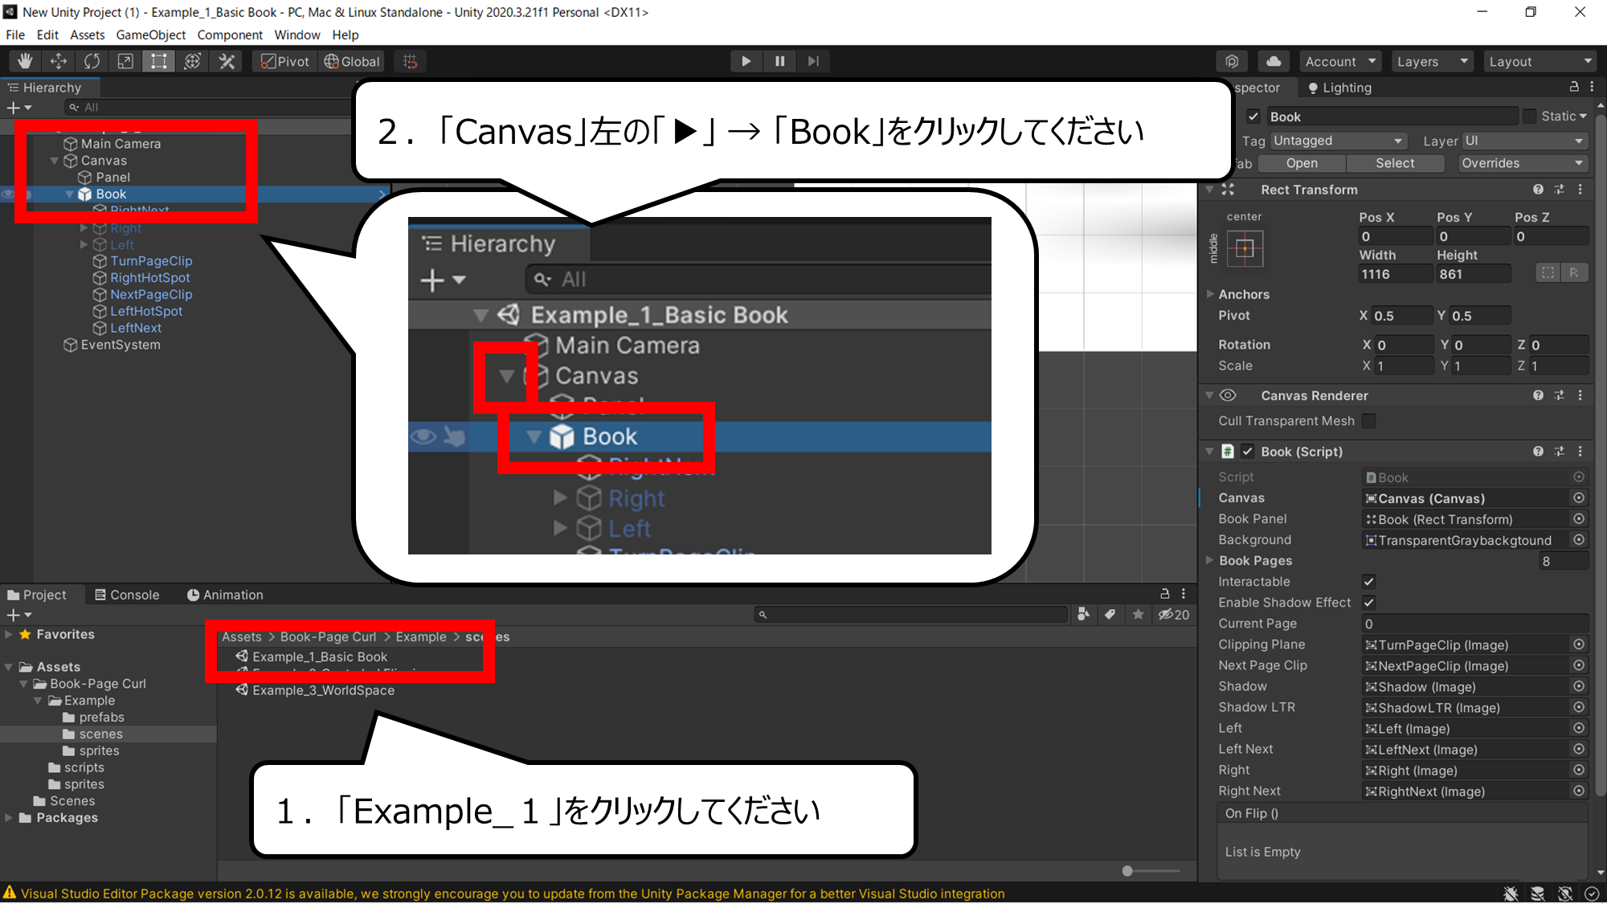Viewport: 1607px width, 904px height.
Task: Toggle blueprint mode button
Action: click(x=1548, y=273)
